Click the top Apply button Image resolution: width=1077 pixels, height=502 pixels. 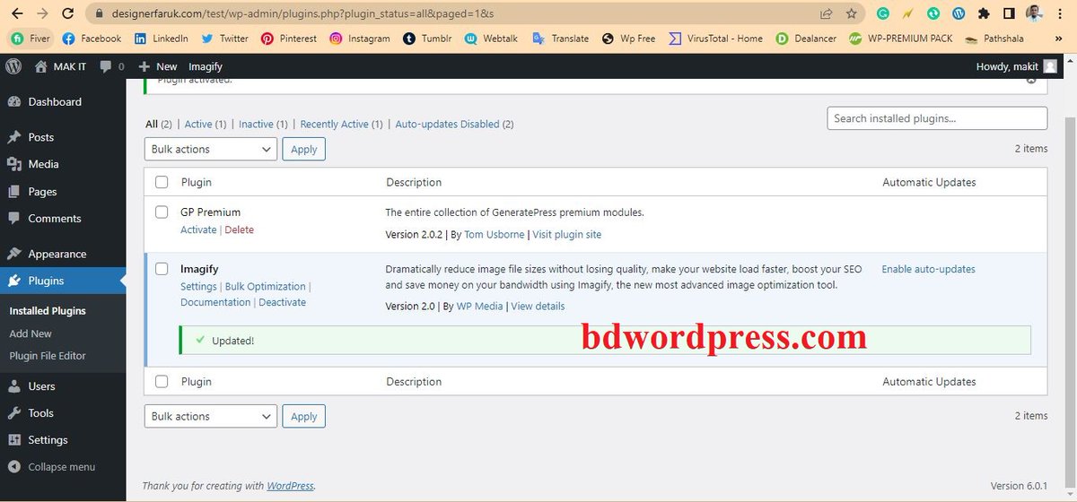(303, 149)
